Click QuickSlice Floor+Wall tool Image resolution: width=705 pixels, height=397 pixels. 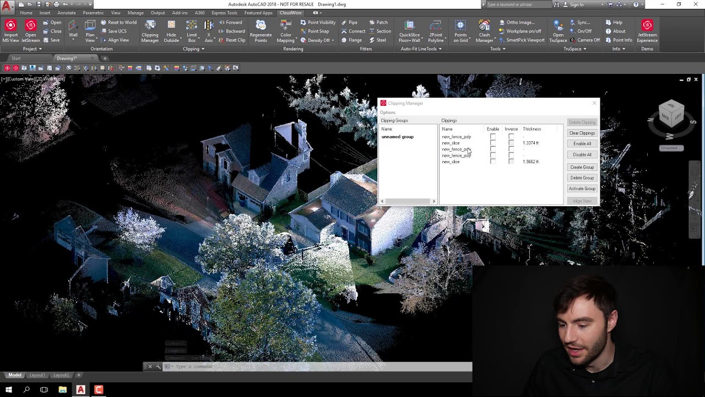point(409,31)
